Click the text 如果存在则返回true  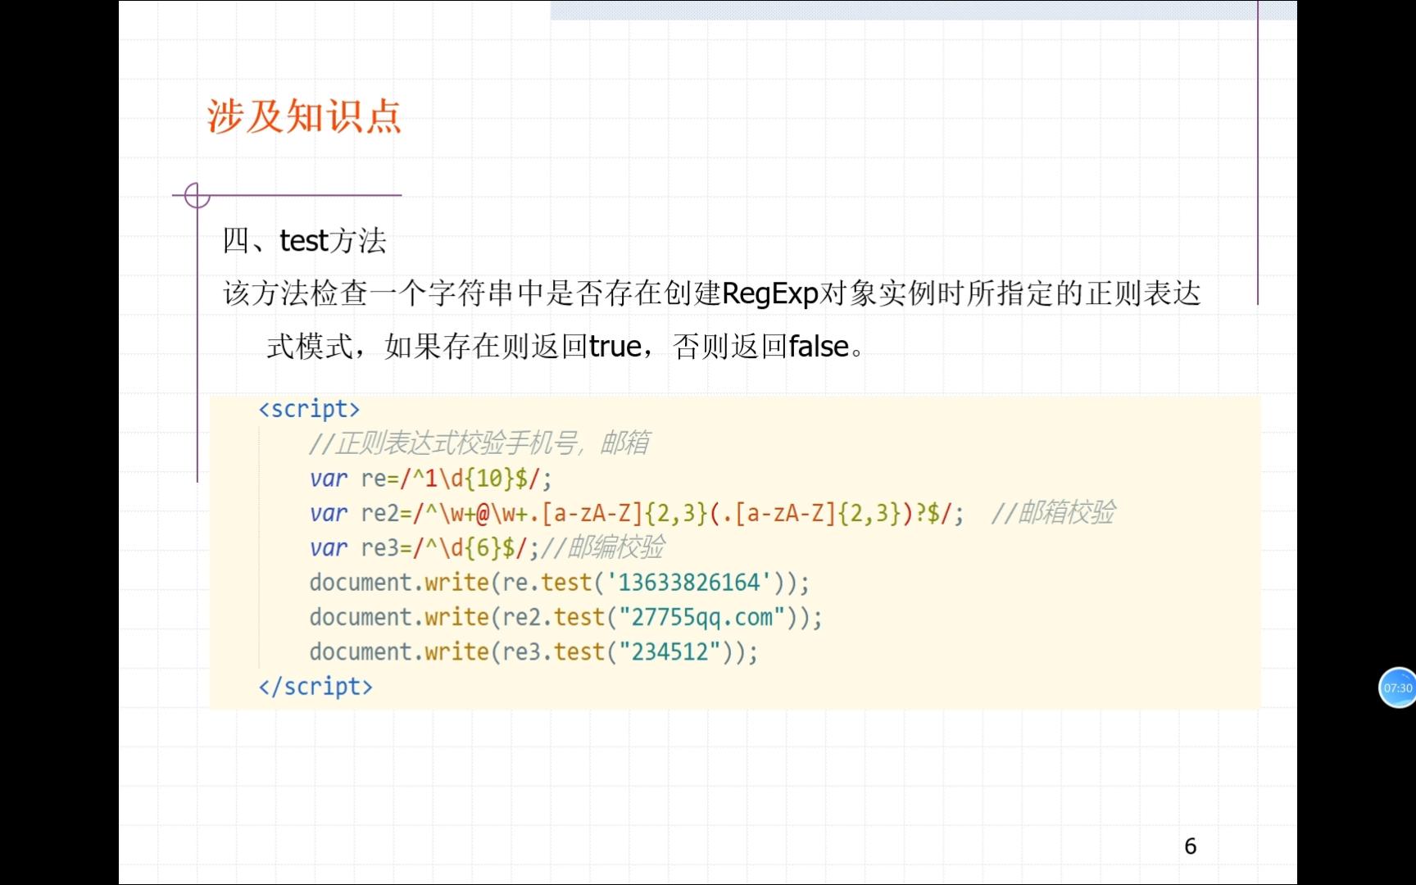point(513,347)
